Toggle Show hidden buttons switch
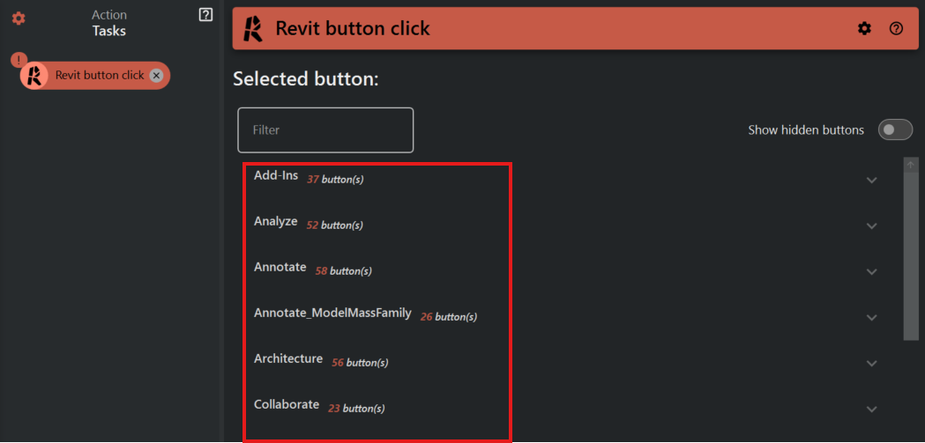Image resolution: width=925 pixels, height=443 pixels. coord(896,130)
